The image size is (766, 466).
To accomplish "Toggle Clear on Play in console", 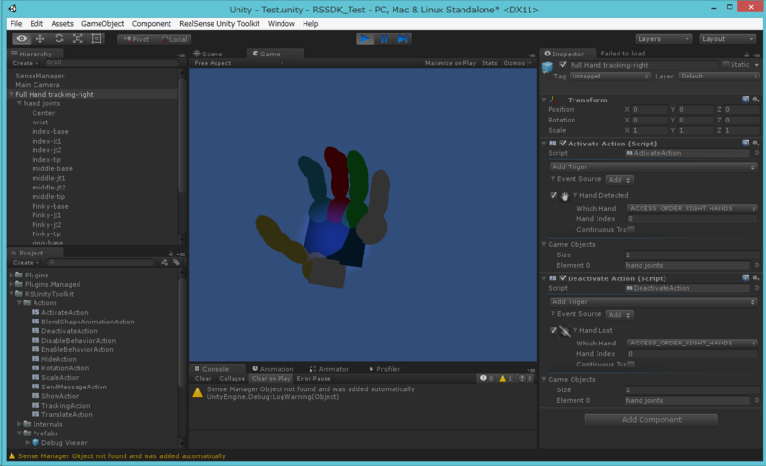I will 271,379.
